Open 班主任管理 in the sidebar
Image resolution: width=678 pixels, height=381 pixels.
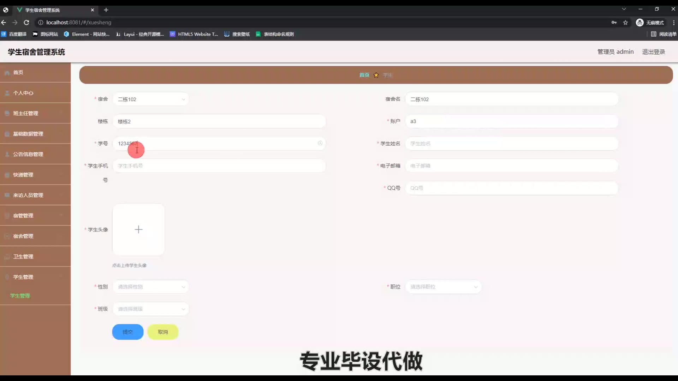[x=25, y=113]
